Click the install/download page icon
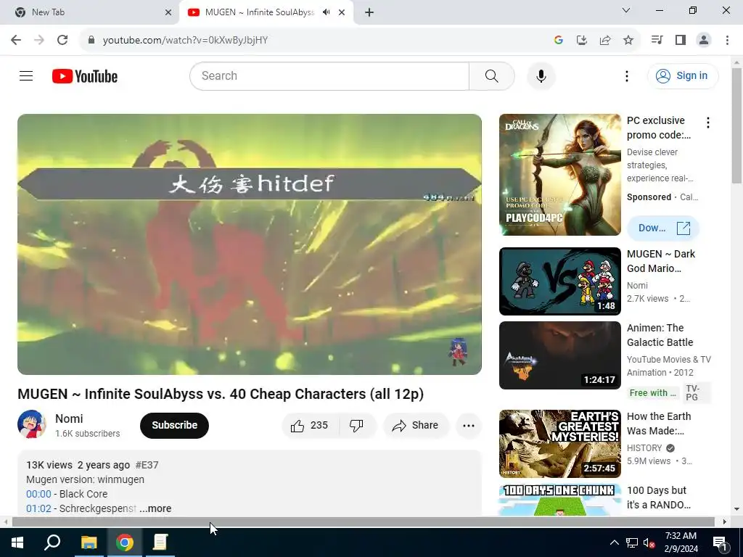 [581, 41]
